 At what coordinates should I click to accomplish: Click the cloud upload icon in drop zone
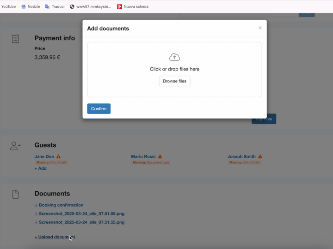[174, 57]
